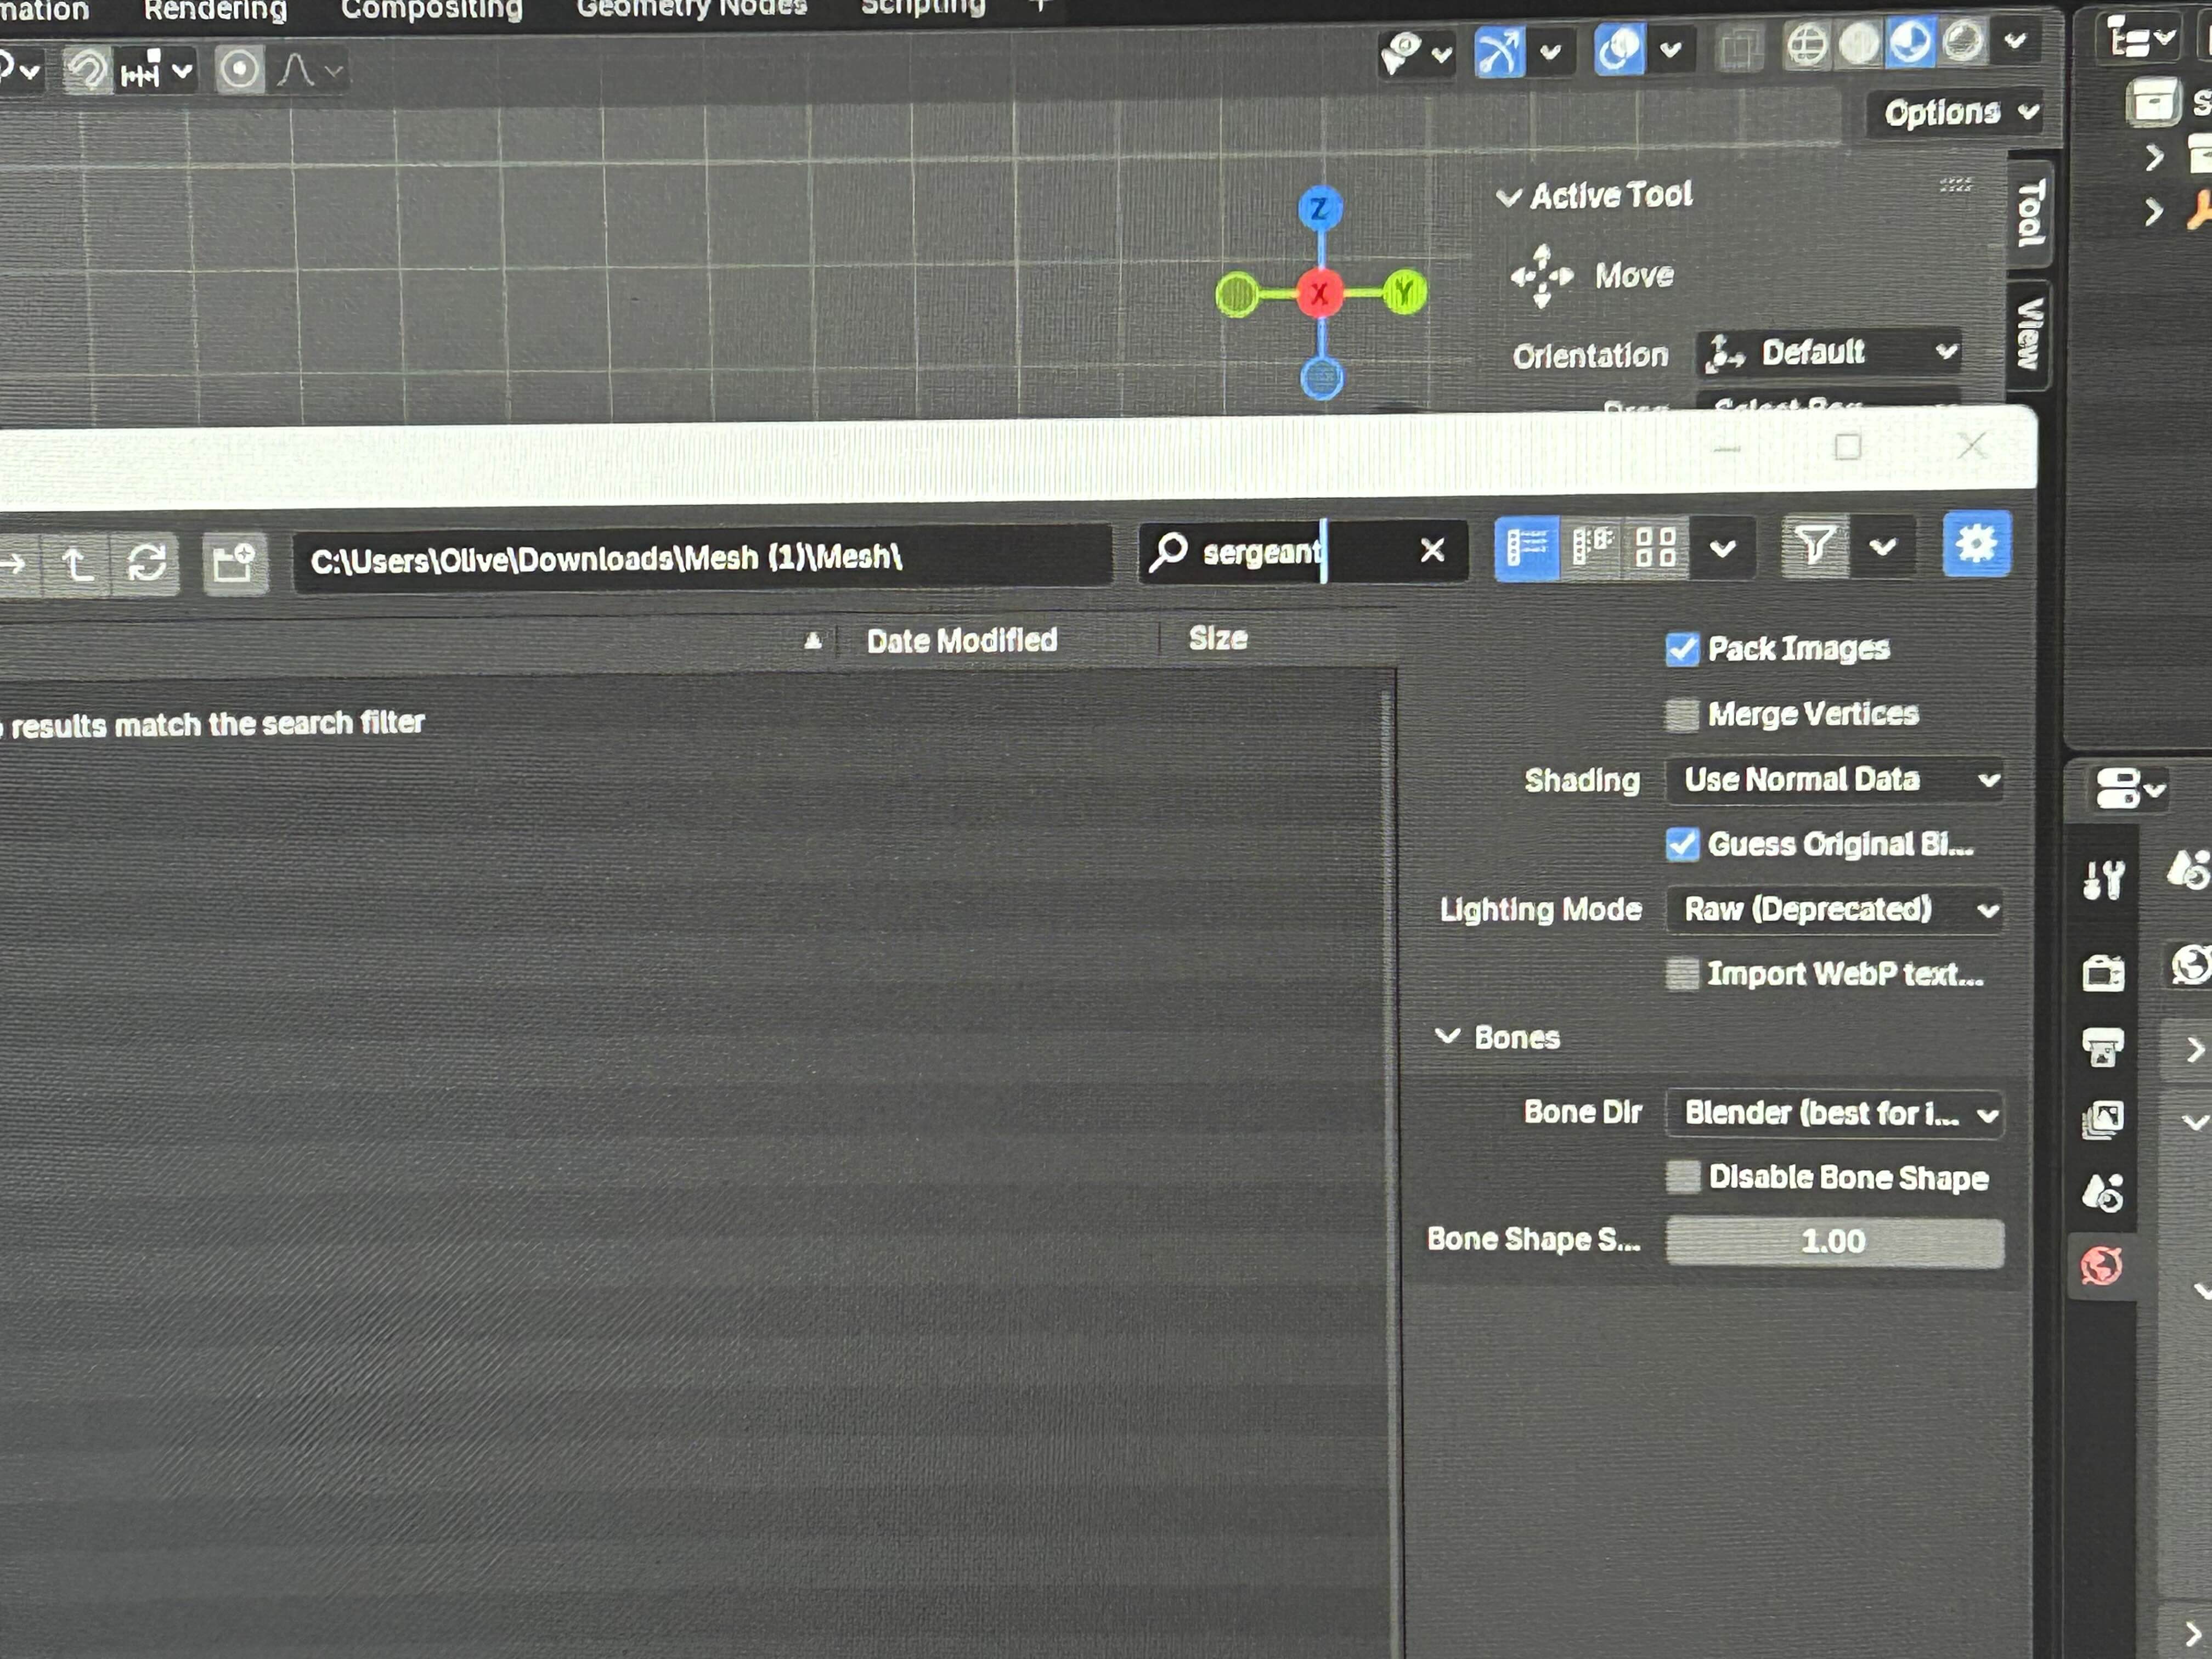The height and width of the screenshot is (1659, 2212).
Task: Open the object type visibility menu
Action: [x=1416, y=52]
